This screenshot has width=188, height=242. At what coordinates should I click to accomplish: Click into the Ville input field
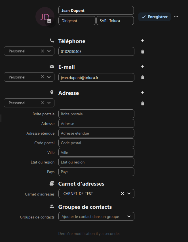point(96,152)
